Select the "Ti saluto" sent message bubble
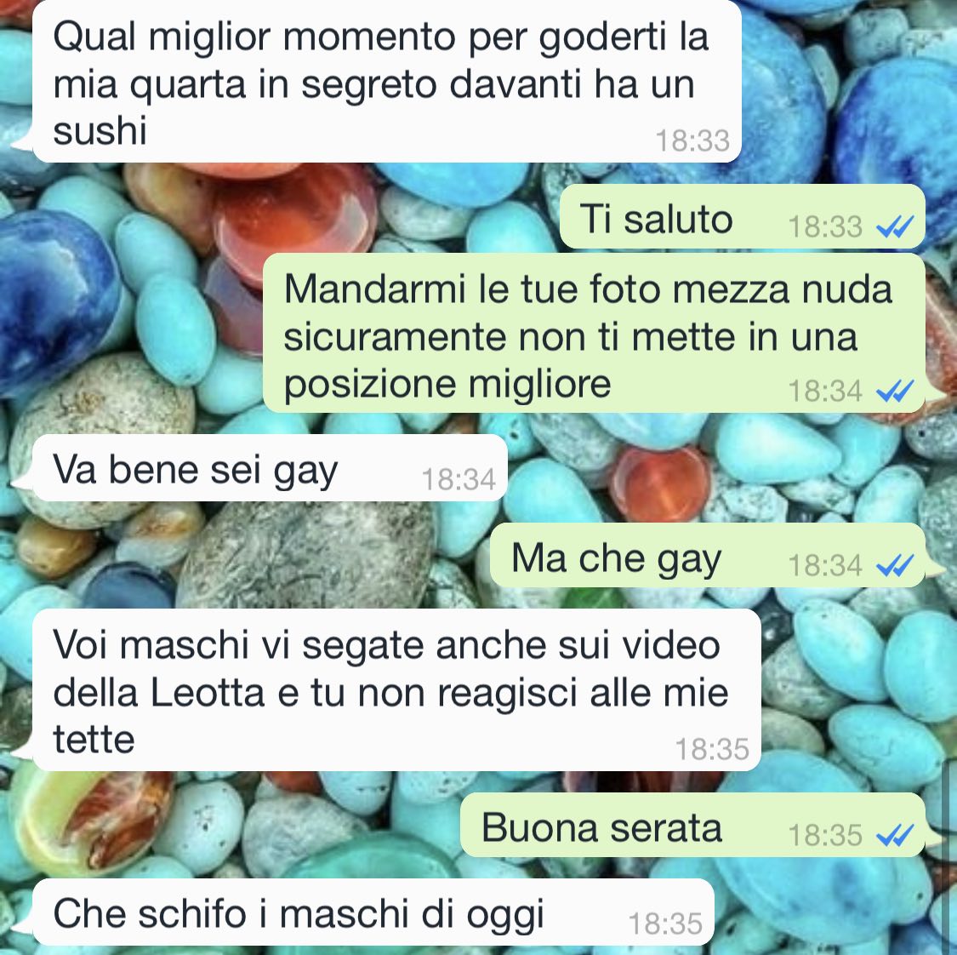Viewport: 957px width, 955px height. click(742, 217)
